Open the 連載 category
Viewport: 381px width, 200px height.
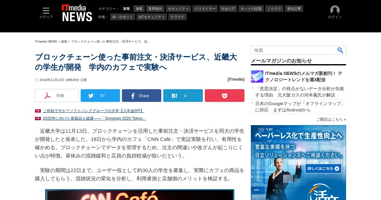[139, 9]
